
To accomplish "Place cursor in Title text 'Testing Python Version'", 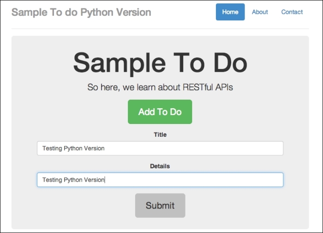I will pyautogui.click(x=73, y=148).
